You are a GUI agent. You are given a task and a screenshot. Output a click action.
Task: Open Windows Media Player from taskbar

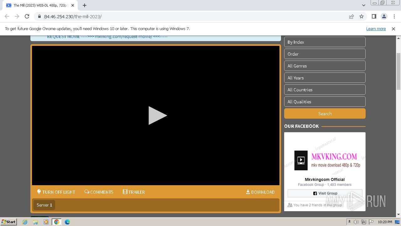point(46,222)
